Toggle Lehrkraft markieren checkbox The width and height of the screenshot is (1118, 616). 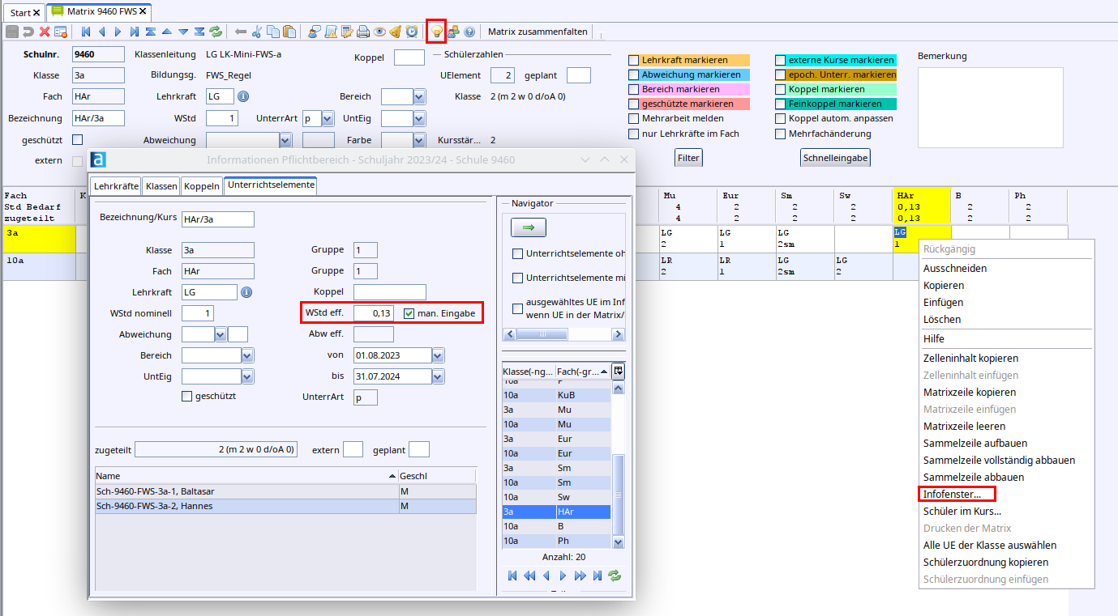point(634,60)
